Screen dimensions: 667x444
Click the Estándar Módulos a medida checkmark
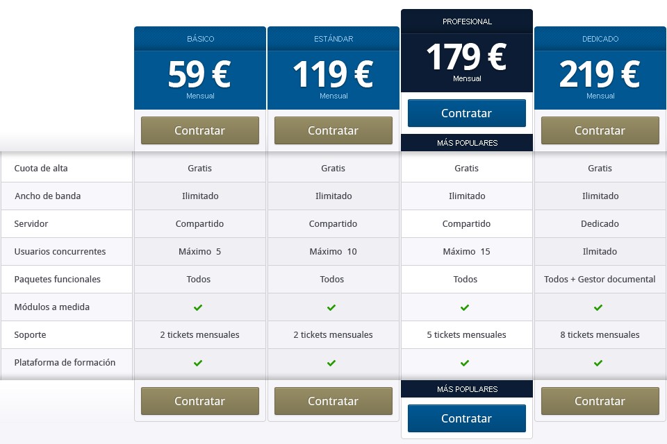click(331, 307)
